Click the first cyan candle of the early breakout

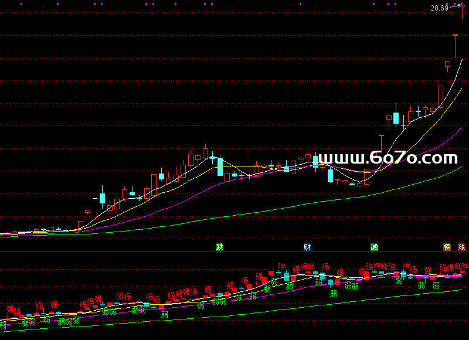click(102, 198)
